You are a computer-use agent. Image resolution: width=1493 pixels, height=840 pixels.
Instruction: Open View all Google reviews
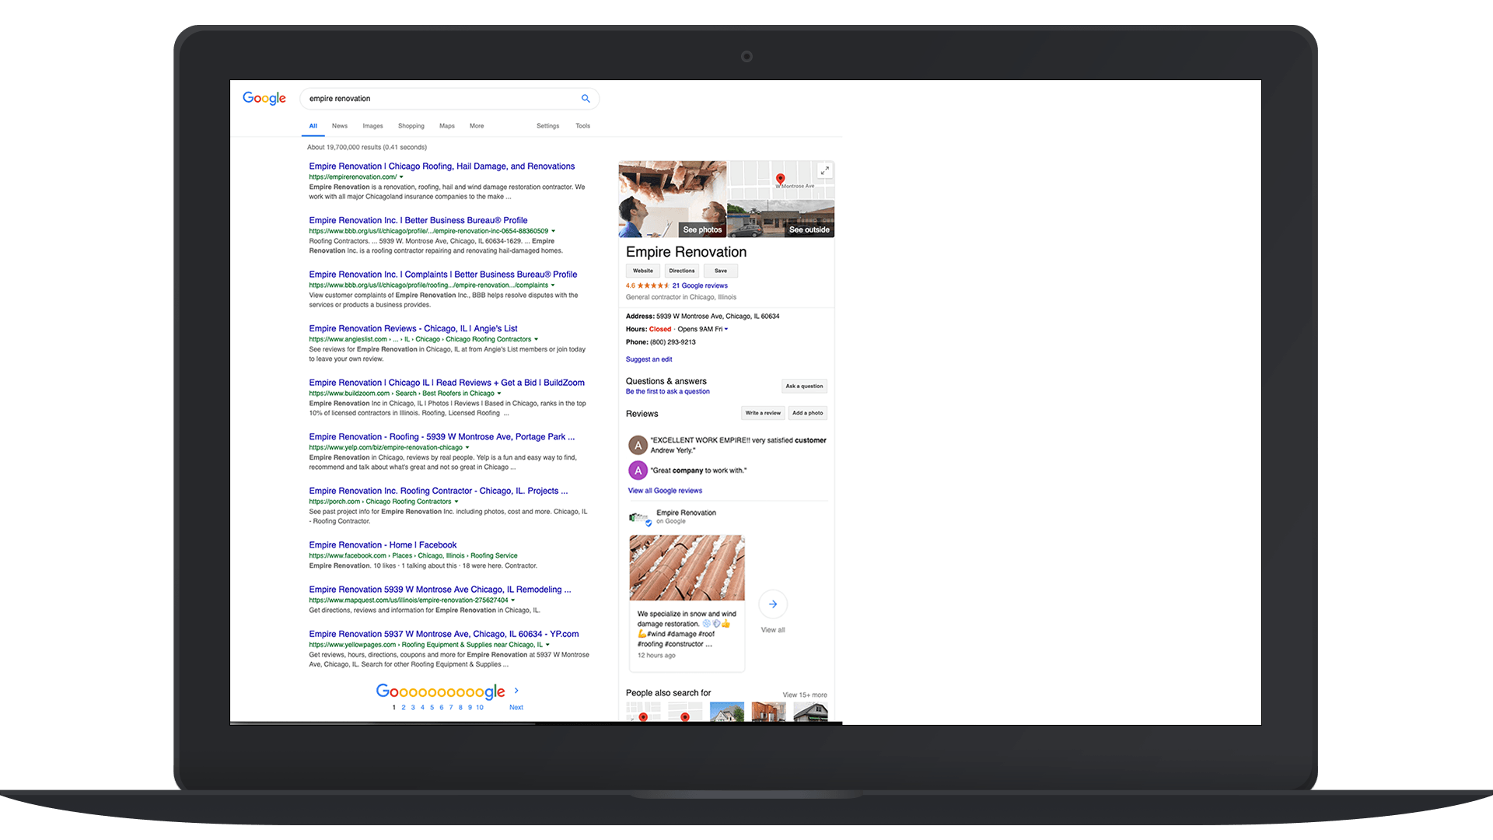(665, 491)
